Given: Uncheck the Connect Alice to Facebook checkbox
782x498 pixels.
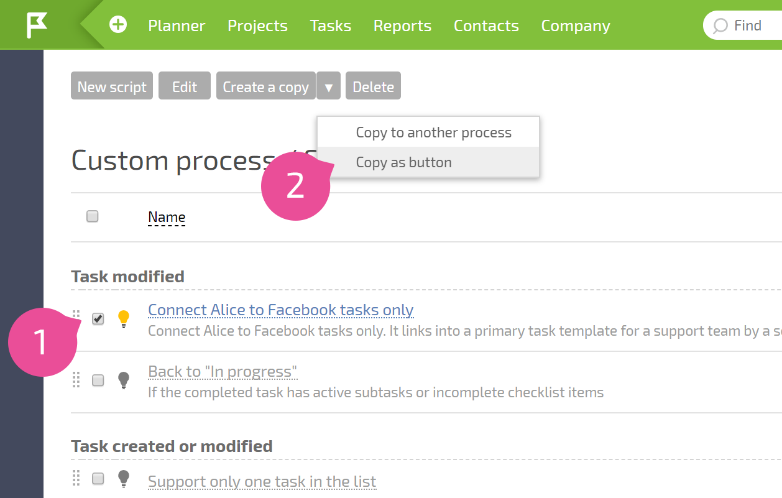Looking at the screenshot, I should 98,319.
